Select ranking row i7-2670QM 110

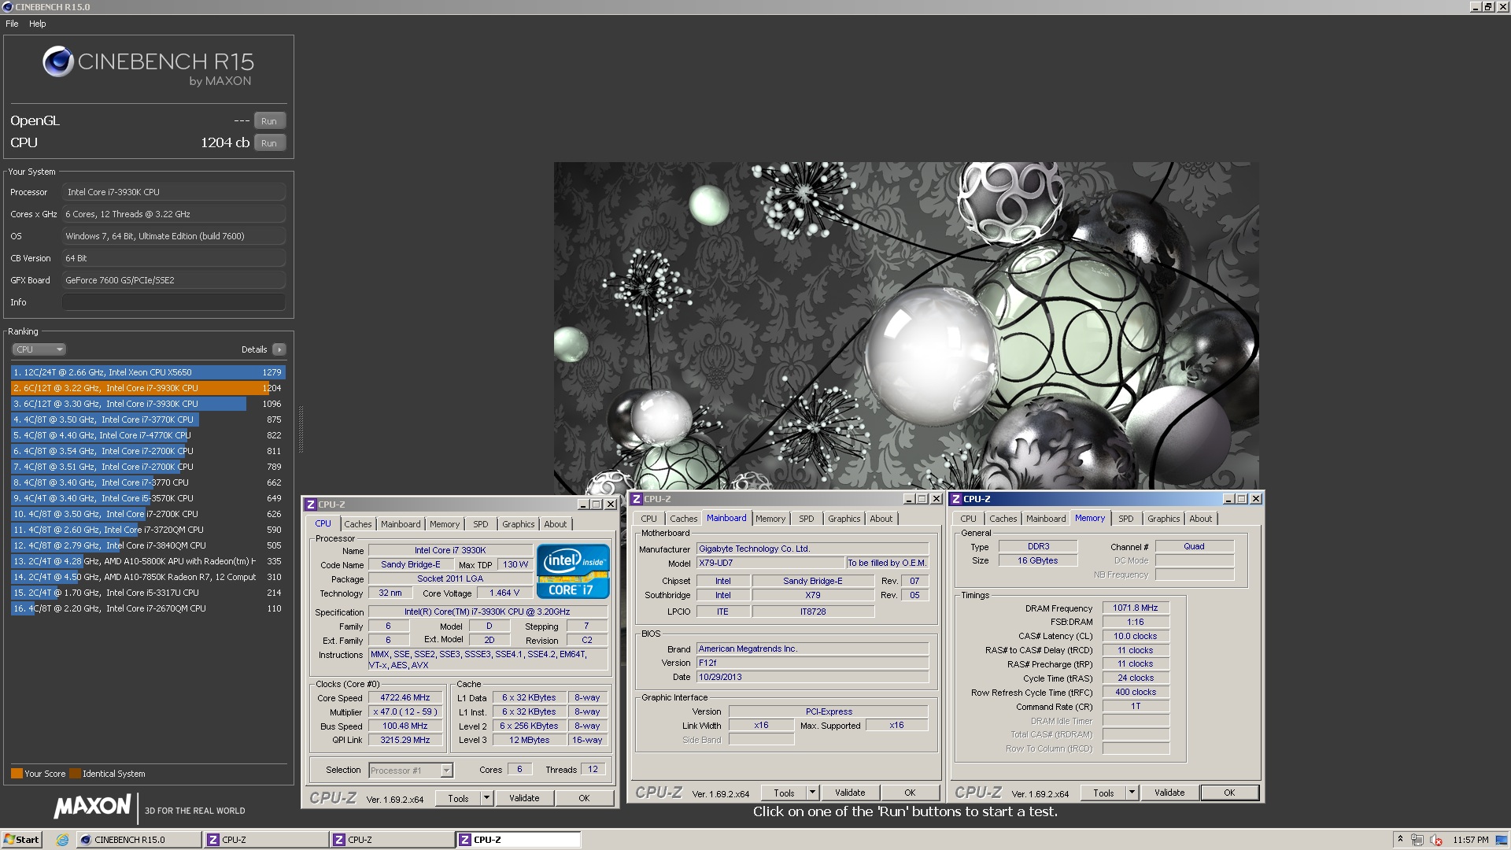pos(147,608)
